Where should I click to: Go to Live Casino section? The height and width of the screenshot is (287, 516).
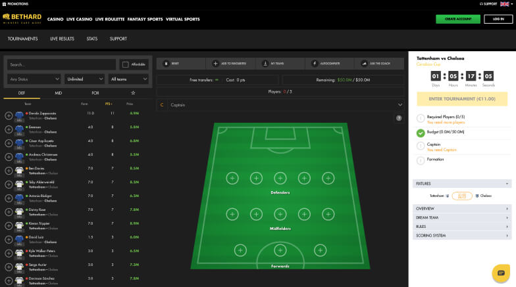pos(79,20)
